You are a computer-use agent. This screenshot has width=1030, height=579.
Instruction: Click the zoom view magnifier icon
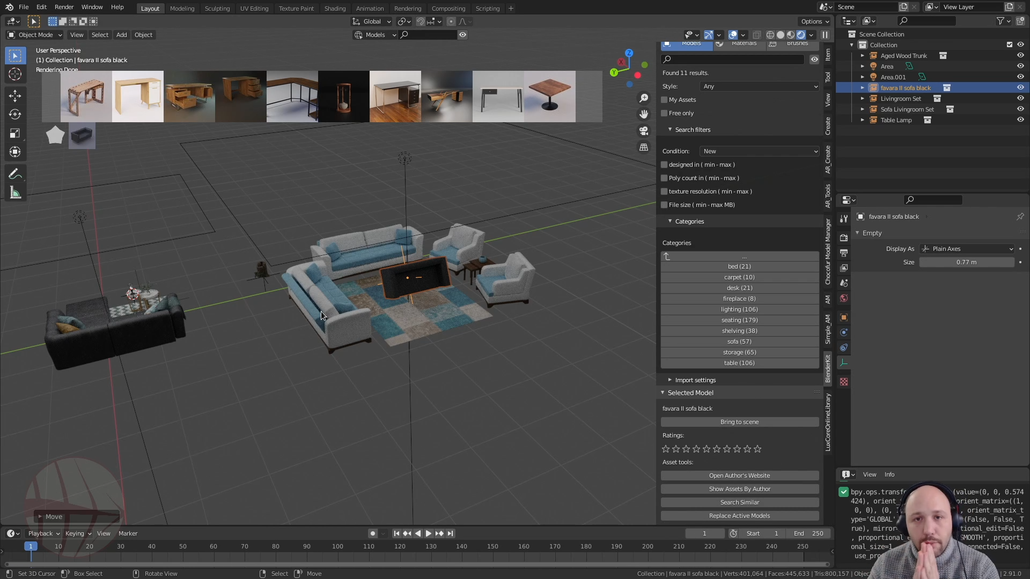click(x=644, y=98)
